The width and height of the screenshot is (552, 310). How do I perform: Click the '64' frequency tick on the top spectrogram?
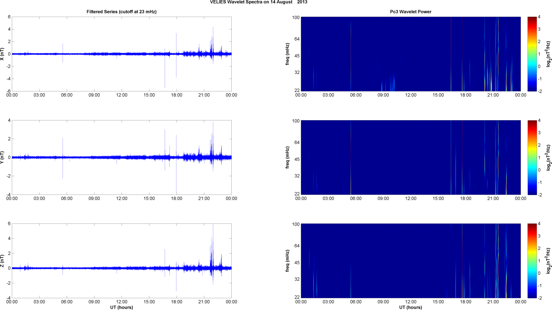click(x=297, y=39)
